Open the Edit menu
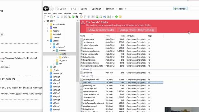This screenshot has height=112, width=199. 50,14
